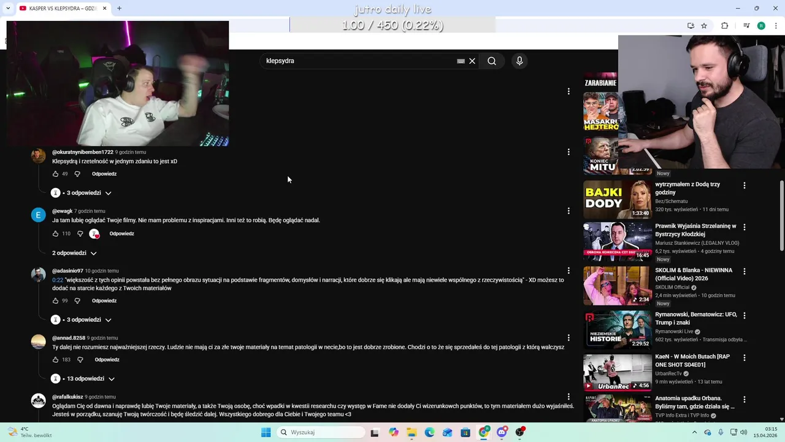This screenshot has width=785, height=442.
Task: Open a new browser tab
Action: click(x=119, y=9)
